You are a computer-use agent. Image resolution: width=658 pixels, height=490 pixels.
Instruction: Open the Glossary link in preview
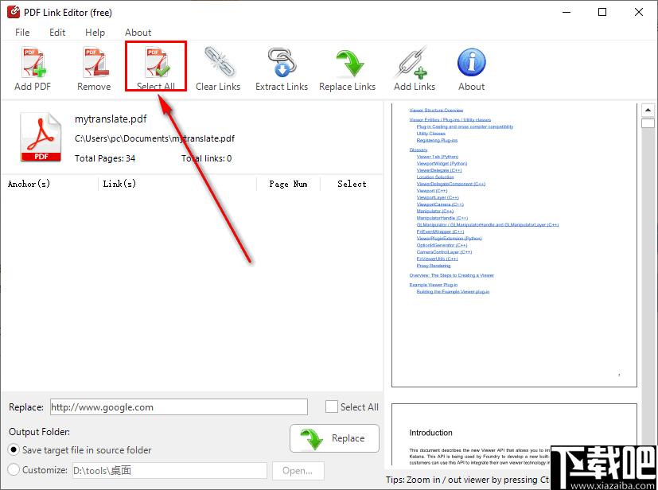point(419,150)
